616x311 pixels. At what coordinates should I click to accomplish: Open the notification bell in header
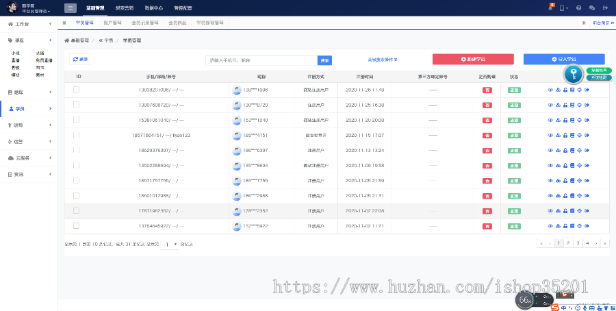point(551,8)
